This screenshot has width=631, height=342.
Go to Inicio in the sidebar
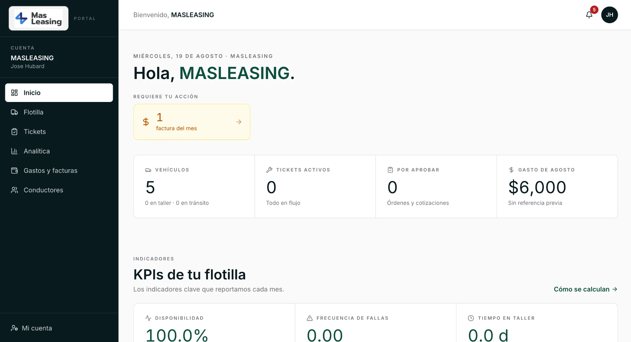click(59, 93)
